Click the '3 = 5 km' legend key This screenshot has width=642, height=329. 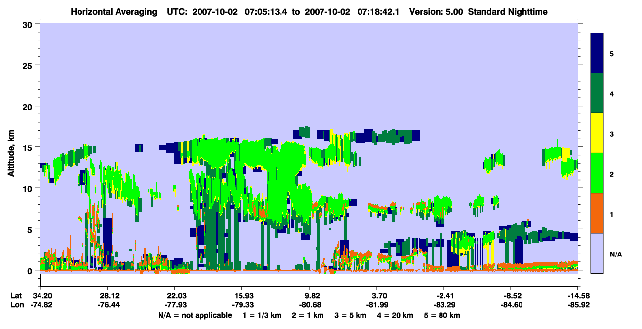tap(351, 315)
